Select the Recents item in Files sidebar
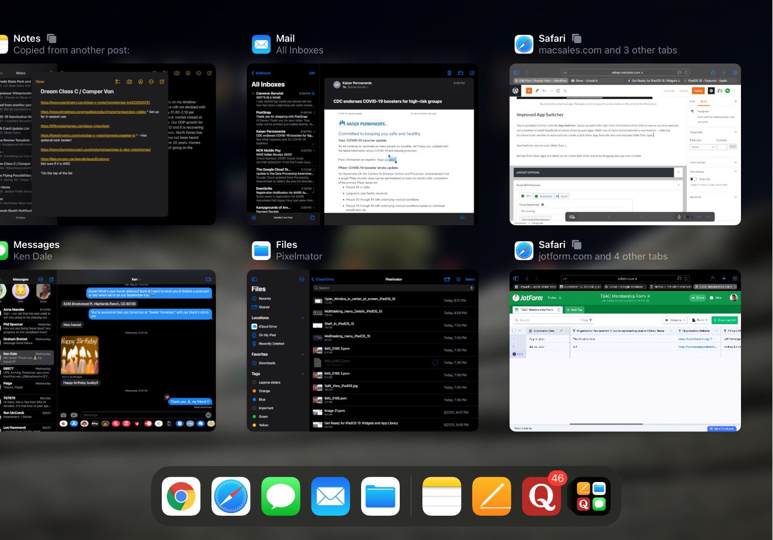Screen dimensions: 773x540 [x=264, y=299]
